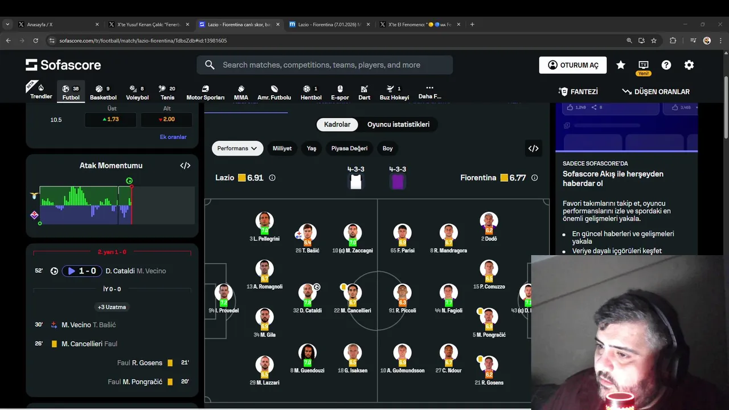This screenshot has width=729, height=410.
Task: Switch to Kadrolar view
Action: (x=337, y=124)
